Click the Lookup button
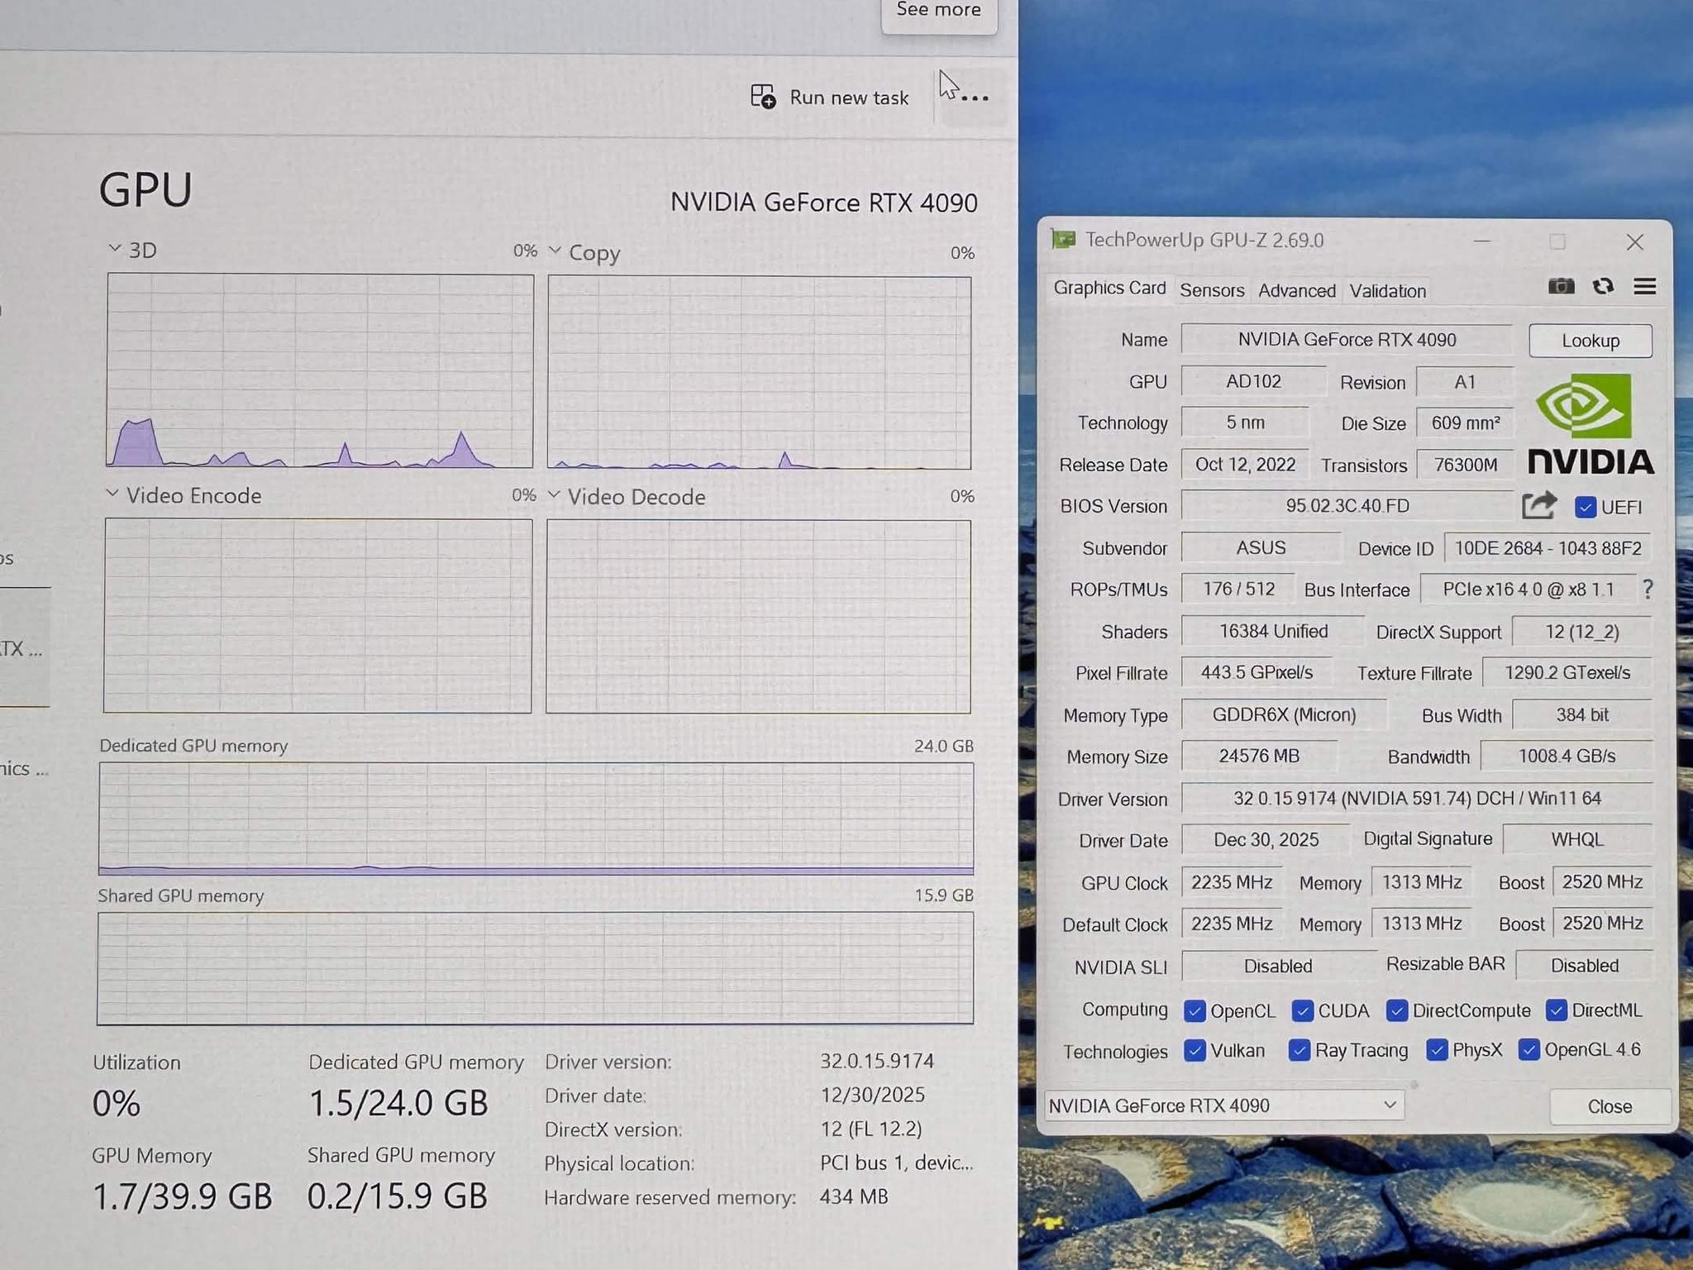This screenshot has height=1270, width=1693. click(x=1590, y=341)
